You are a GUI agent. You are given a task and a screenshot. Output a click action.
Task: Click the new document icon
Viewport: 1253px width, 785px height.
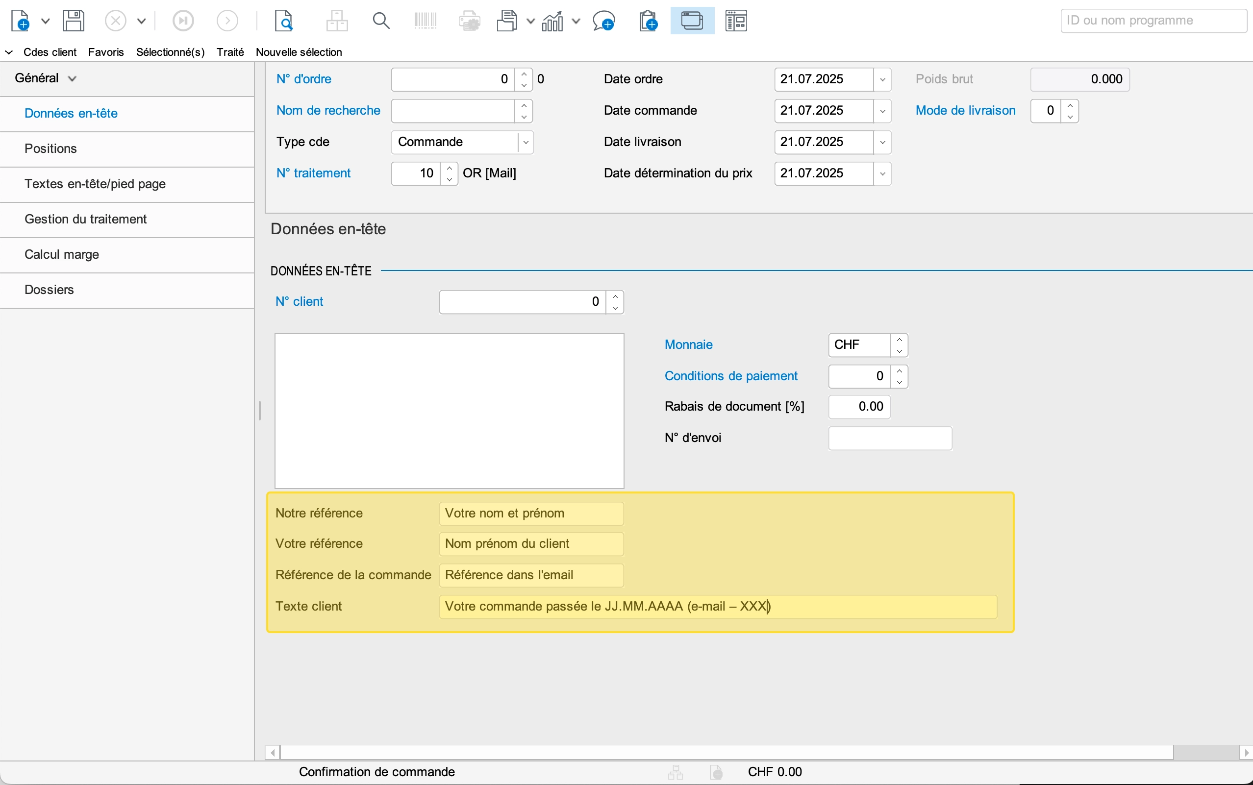pyautogui.click(x=21, y=21)
